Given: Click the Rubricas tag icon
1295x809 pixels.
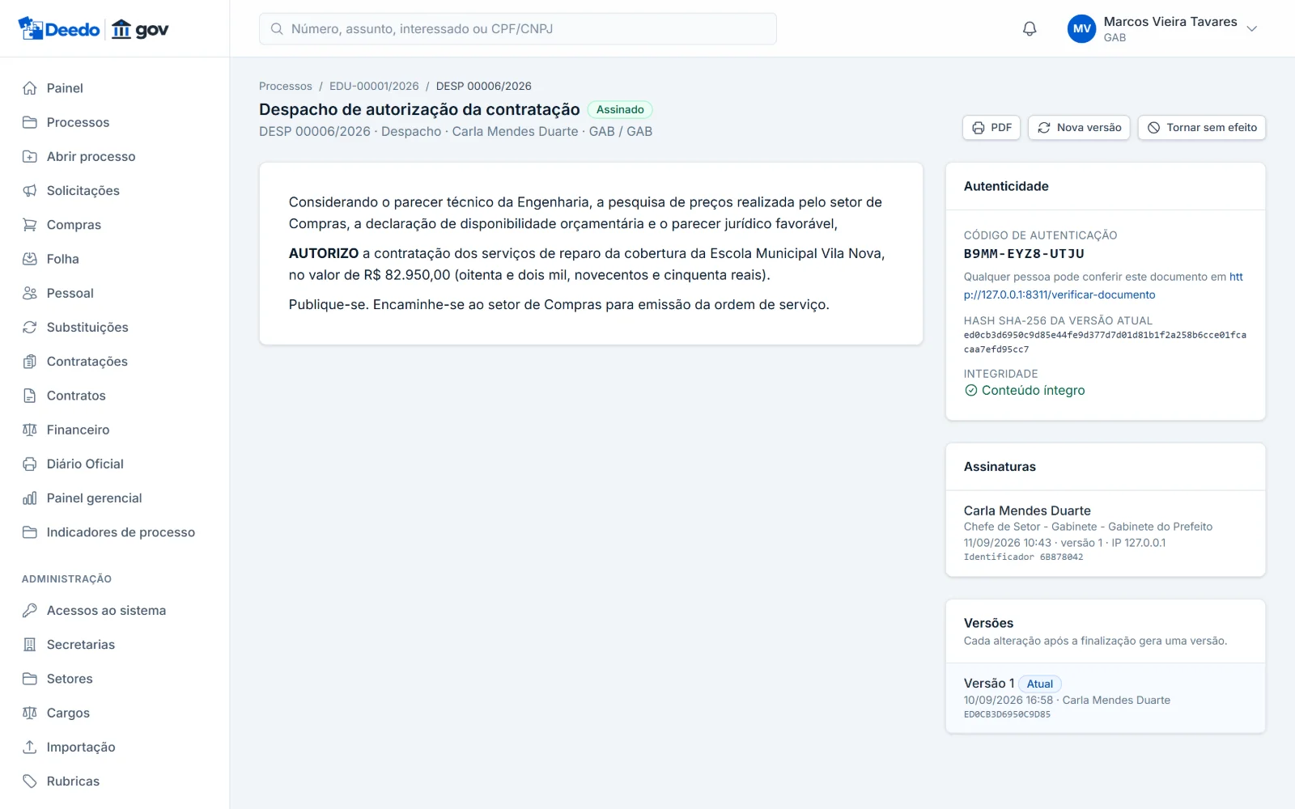Looking at the screenshot, I should pos(30,781).
